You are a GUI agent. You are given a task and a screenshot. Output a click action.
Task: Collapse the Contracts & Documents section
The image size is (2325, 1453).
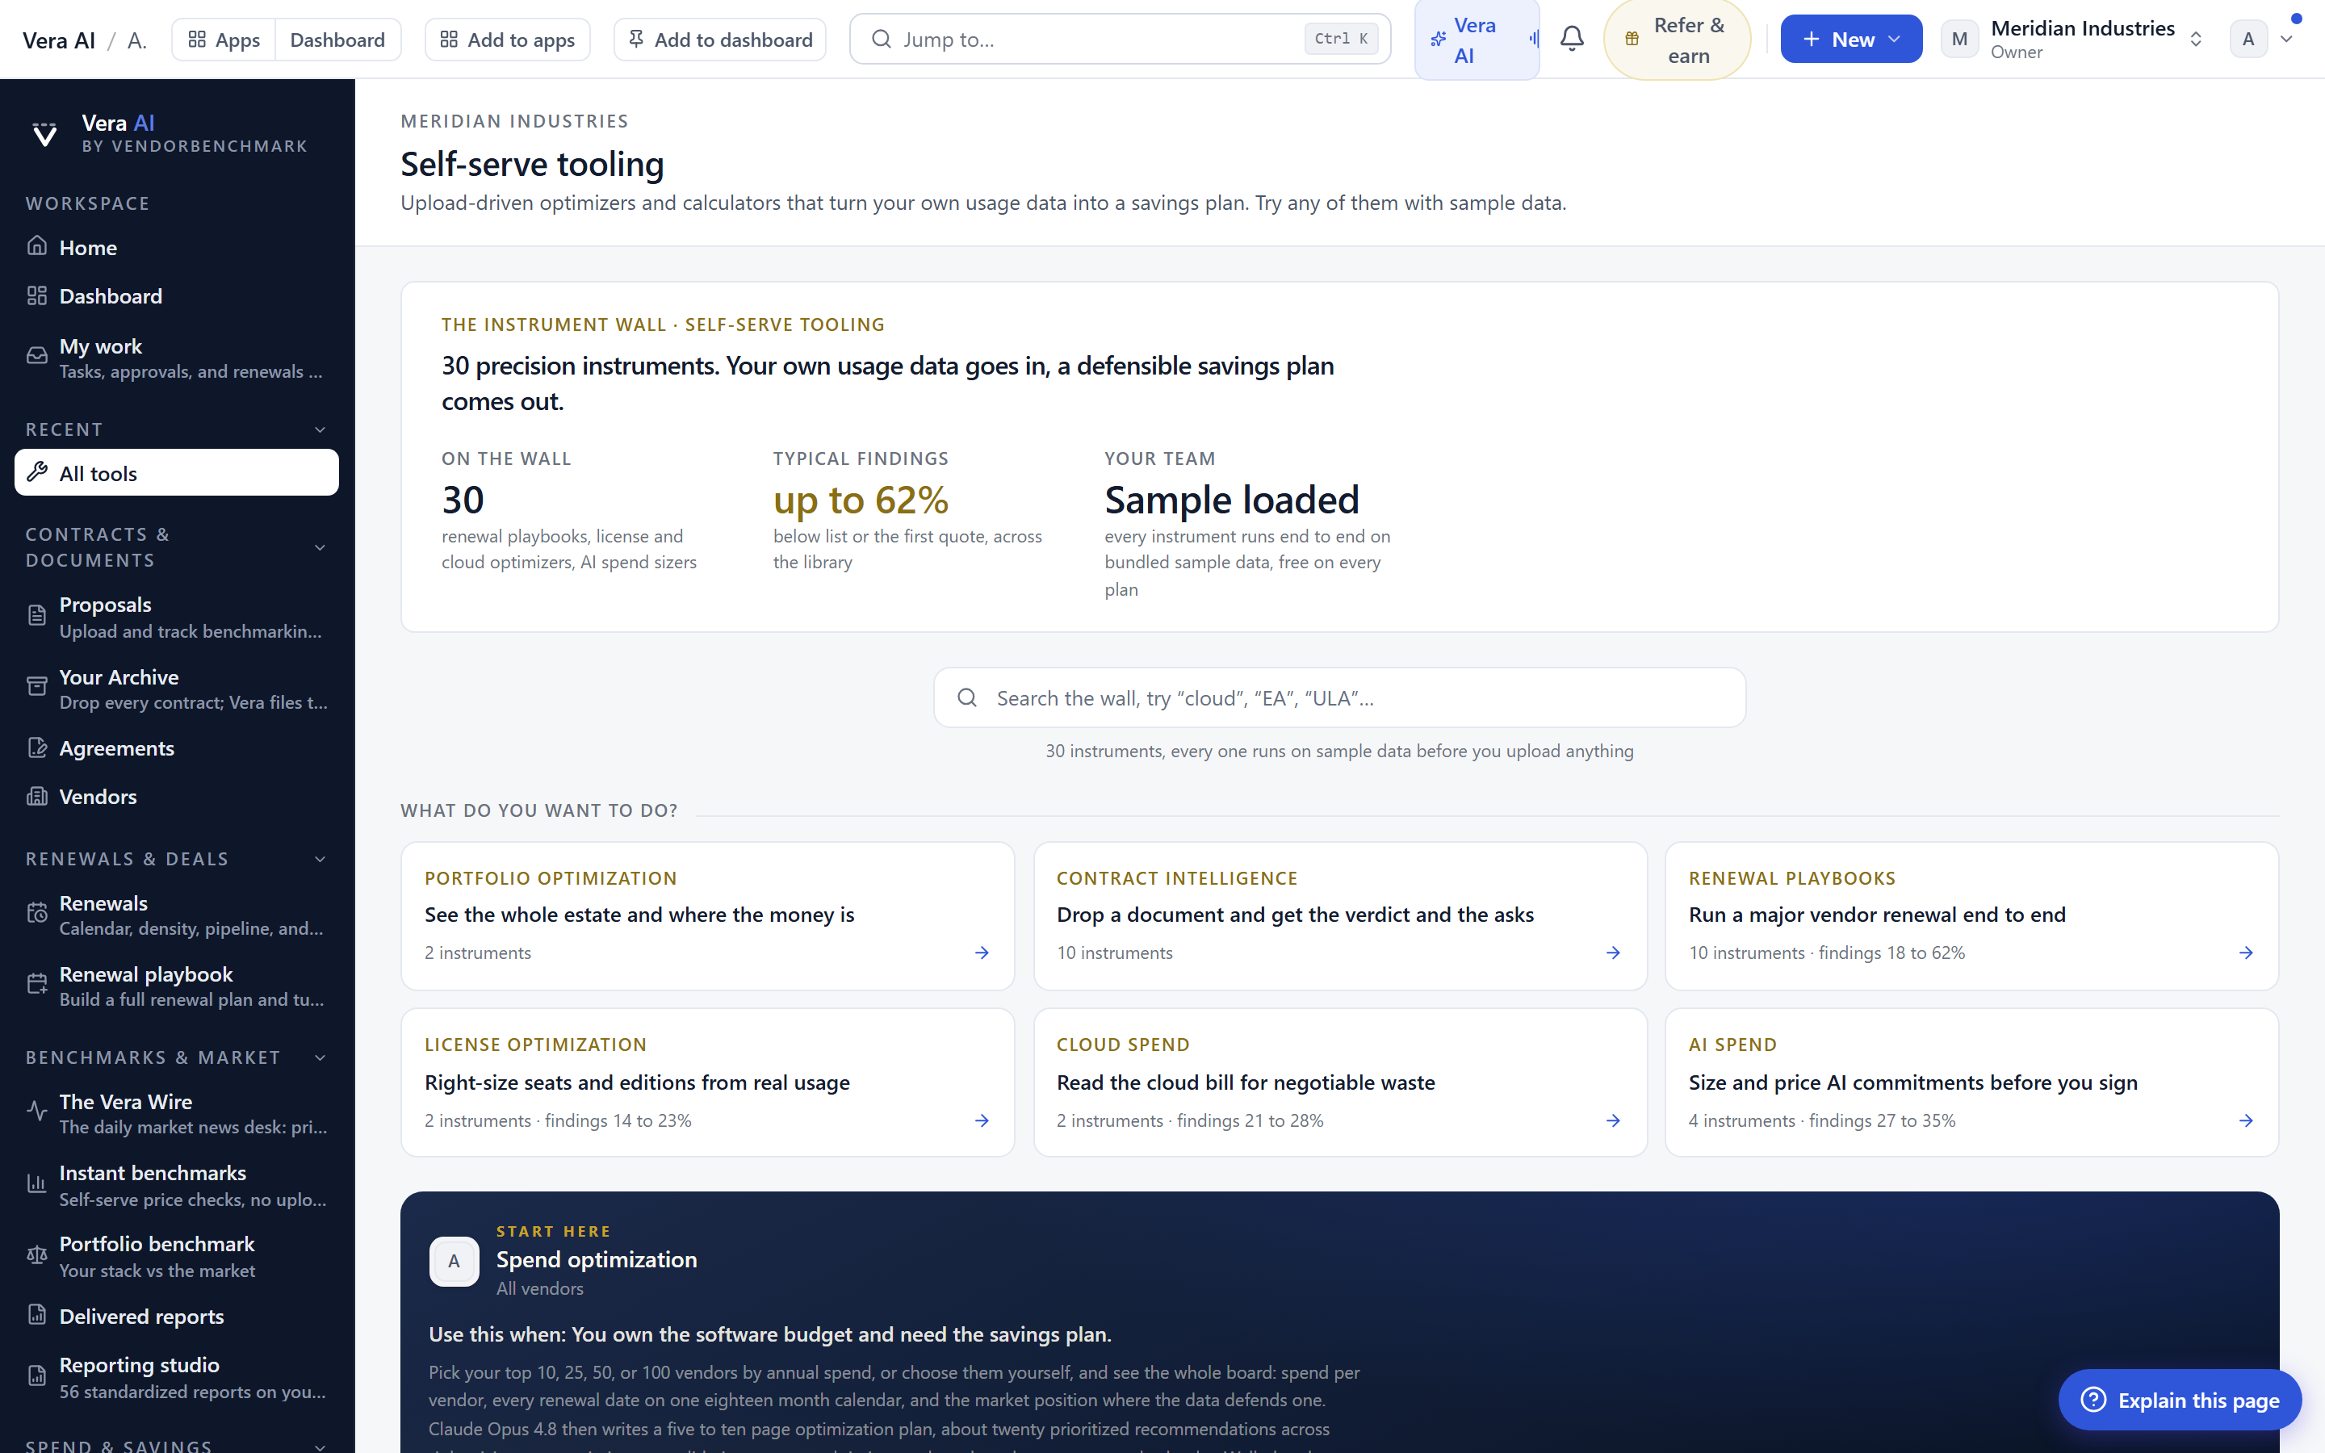320,548
